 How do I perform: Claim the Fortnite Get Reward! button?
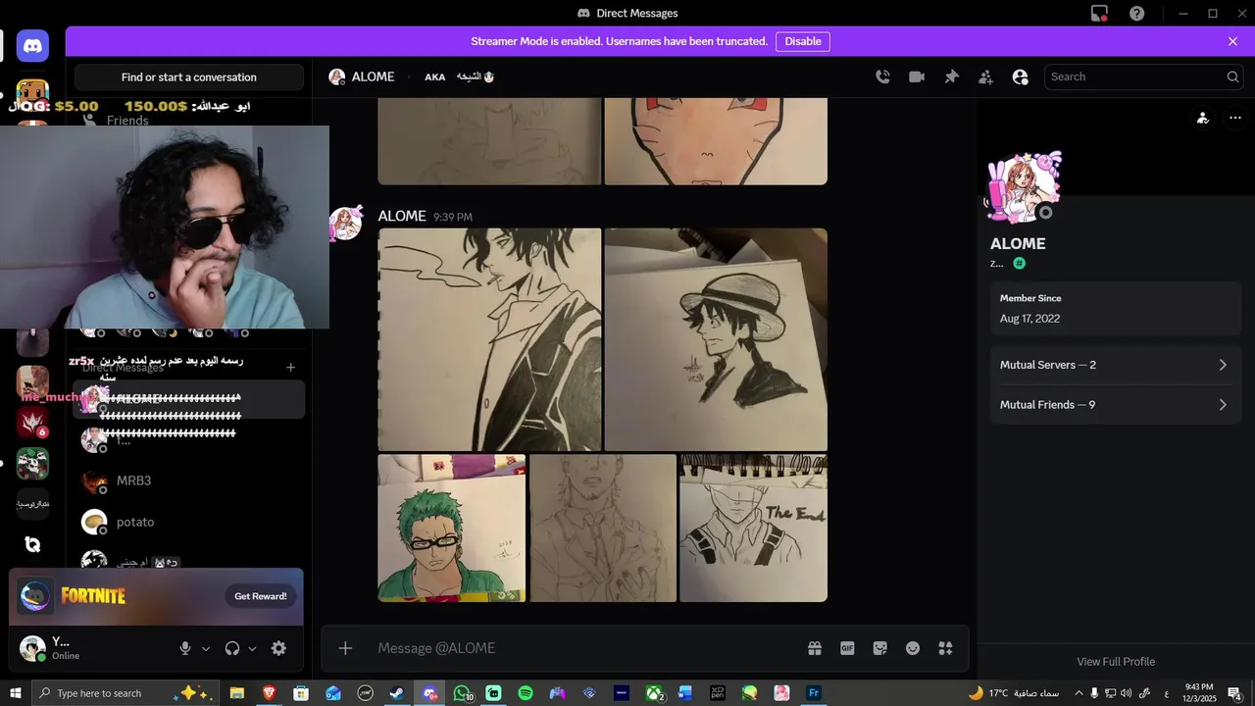[261, 596]
